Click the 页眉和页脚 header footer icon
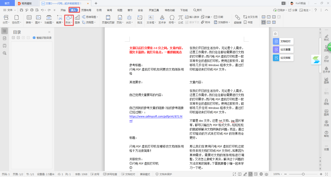The height and width of the screenshot is (177, 331). pyautogui.click(x=108, y=19)
